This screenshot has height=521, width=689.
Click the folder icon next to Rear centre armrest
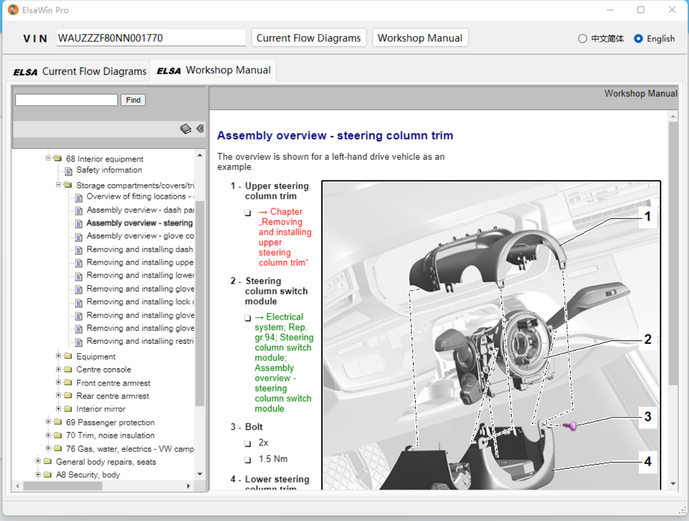(68, 396)
